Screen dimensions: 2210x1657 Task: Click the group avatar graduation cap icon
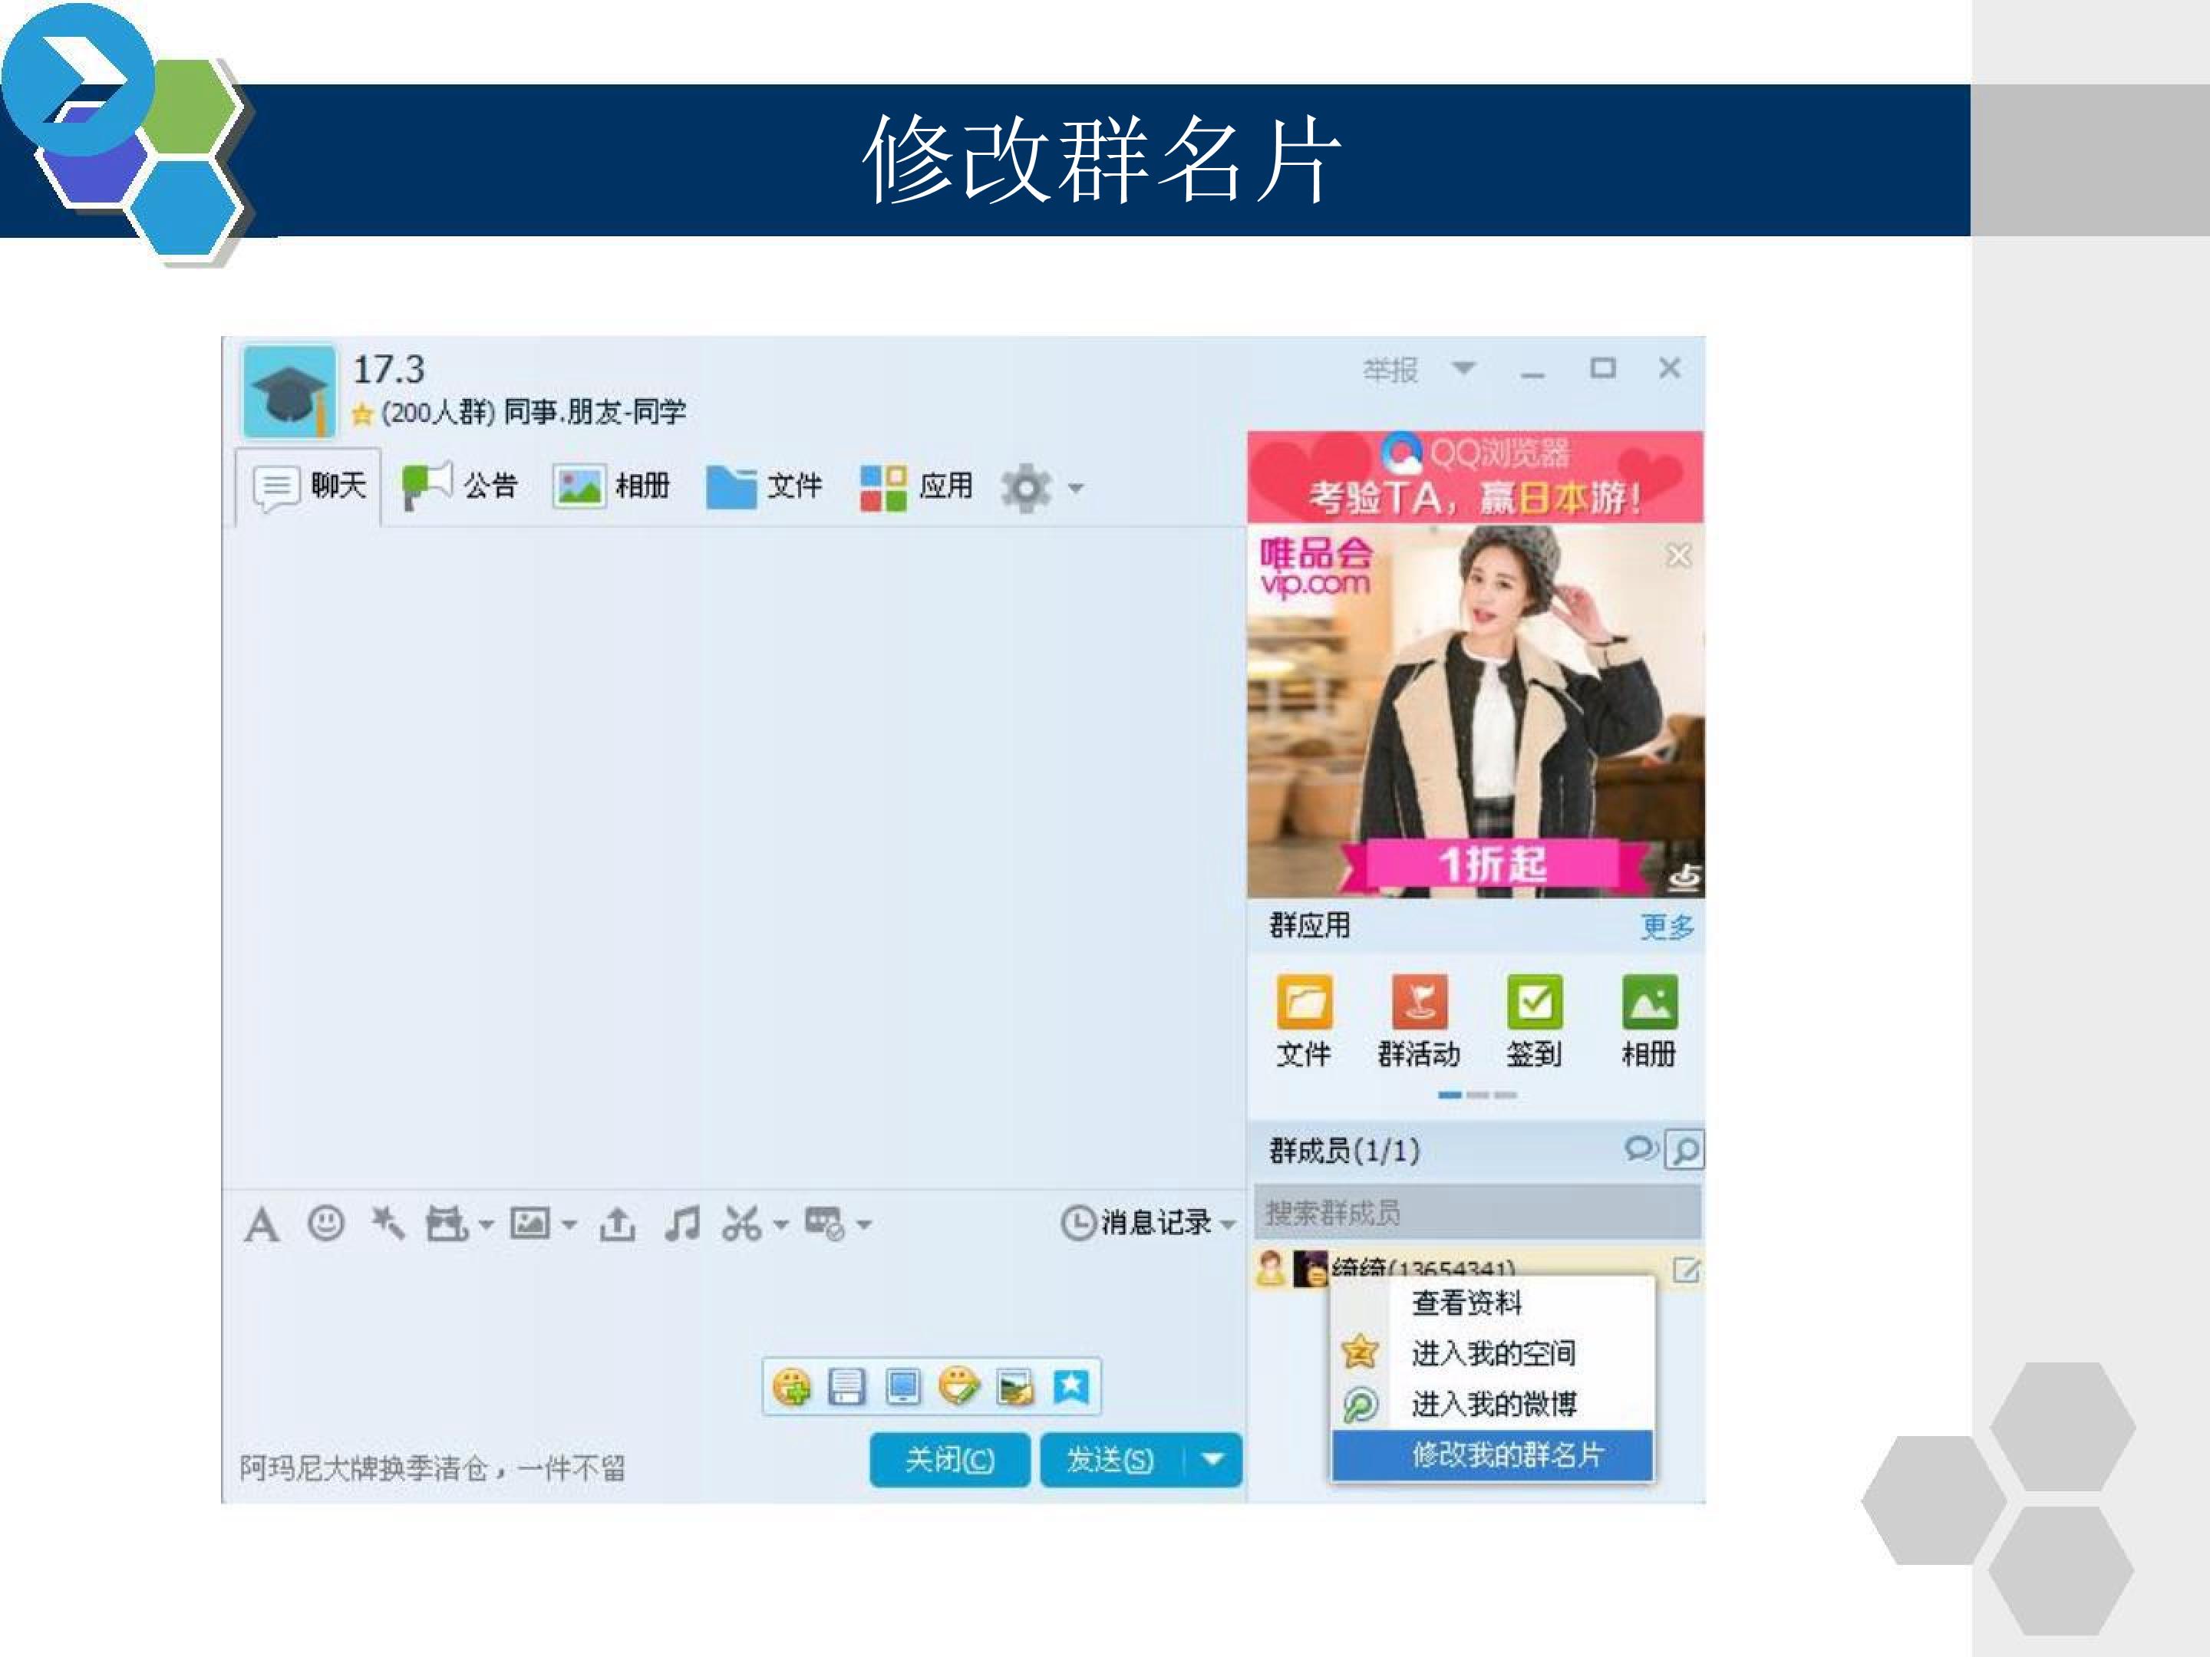tap(290, 390)
